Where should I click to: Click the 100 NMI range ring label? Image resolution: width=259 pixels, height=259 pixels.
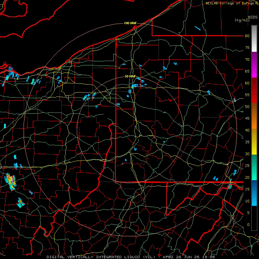(130, 23)
